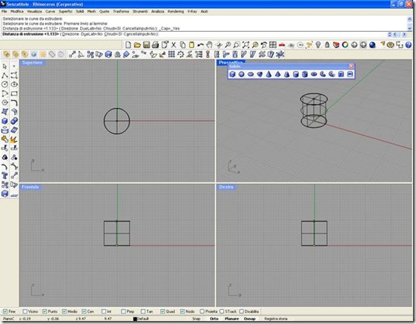Viewport: 416px width, 324px height.
Task: Select the Zoom magnifier tool
Action: (x=228, y=44)
